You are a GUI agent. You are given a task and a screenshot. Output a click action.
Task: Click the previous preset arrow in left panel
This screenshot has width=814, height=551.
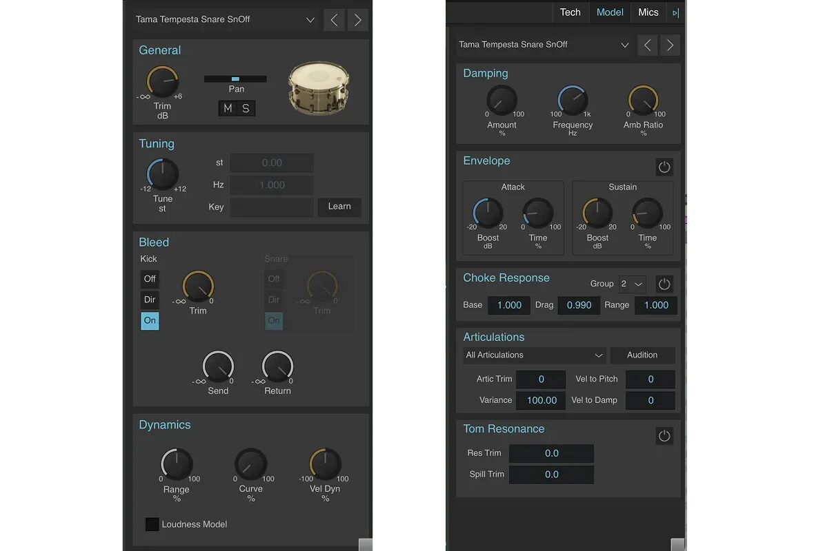click(x=334, y=20)
